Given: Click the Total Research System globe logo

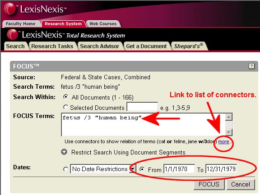Looking at the screenshot, I should [x=13, y=34].
